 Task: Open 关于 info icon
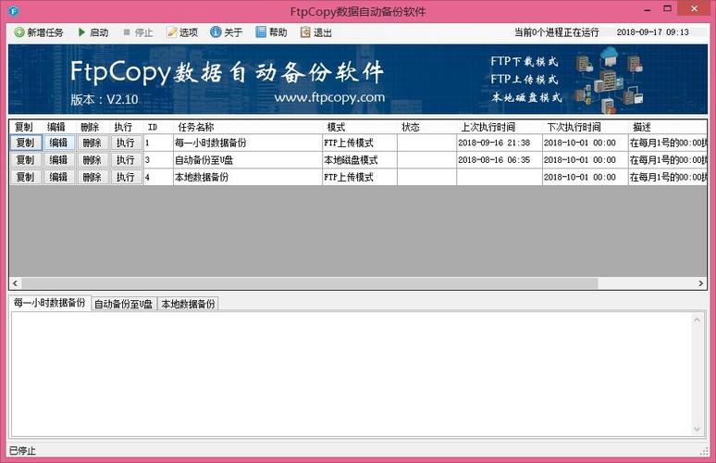pyautogui.click(x=216, y=32)
